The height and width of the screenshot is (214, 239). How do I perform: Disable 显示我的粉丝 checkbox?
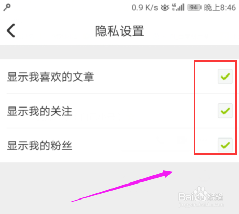[x=225, y=145]
